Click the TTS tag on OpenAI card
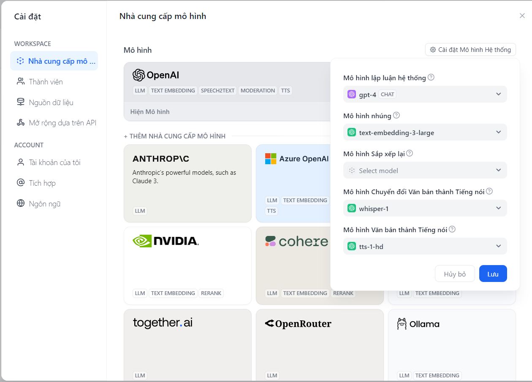Viewport: 532px width, 382px height. [x=286, y=90]
